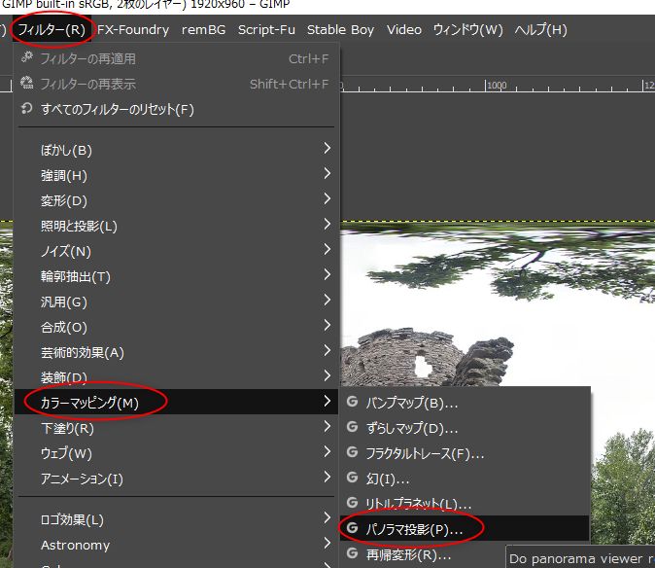The height and width of the screenshot is (568, 655).
Task: Open the remBG menu
Action: click(203, 29)
